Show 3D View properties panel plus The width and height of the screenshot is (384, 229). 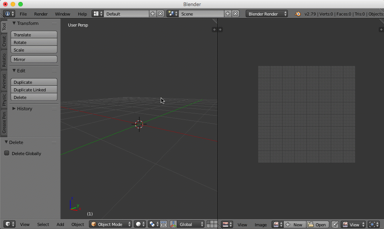tap(214, 30)
